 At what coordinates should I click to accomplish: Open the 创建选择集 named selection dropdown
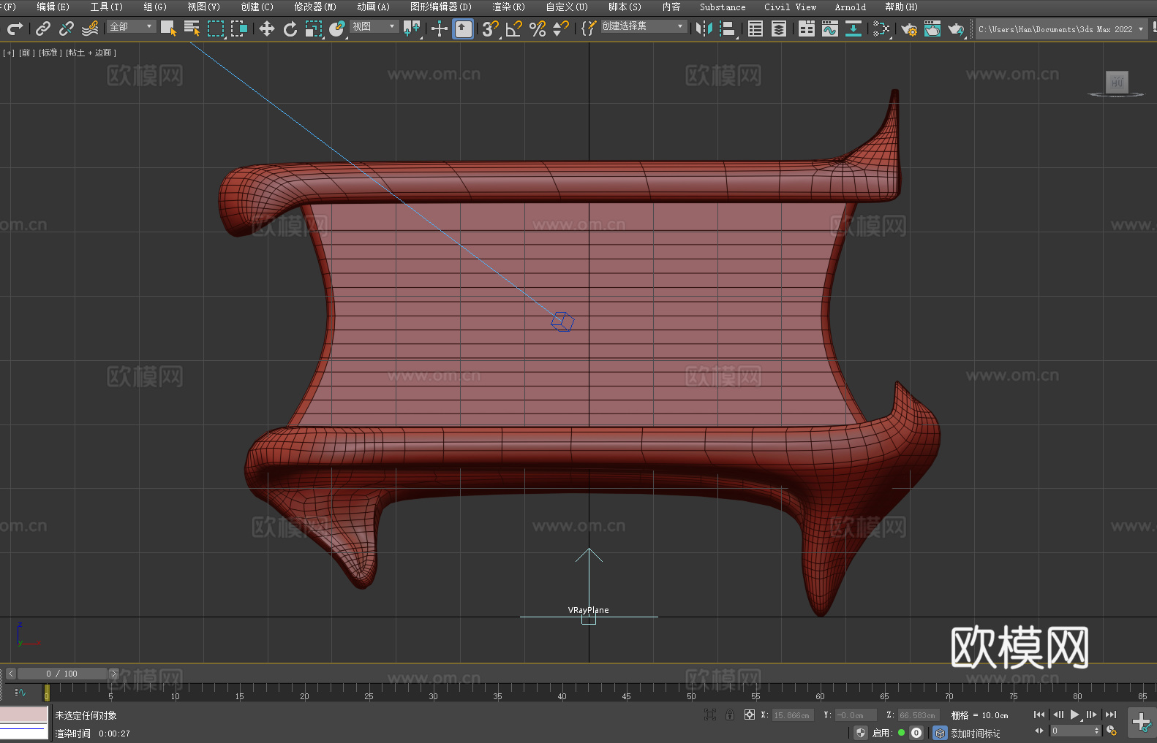pyautogui.click(x=644, y=26)
